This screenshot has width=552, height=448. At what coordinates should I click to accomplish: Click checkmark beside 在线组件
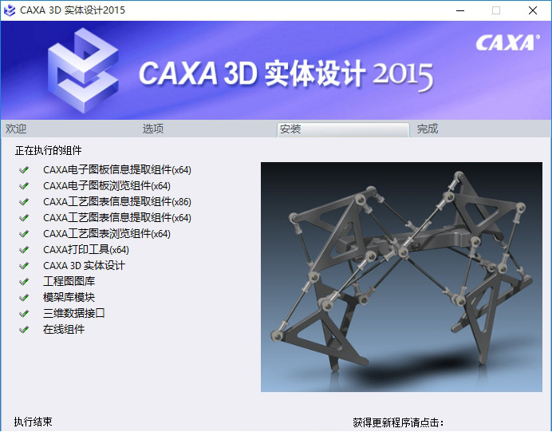[x=24, y=330]
